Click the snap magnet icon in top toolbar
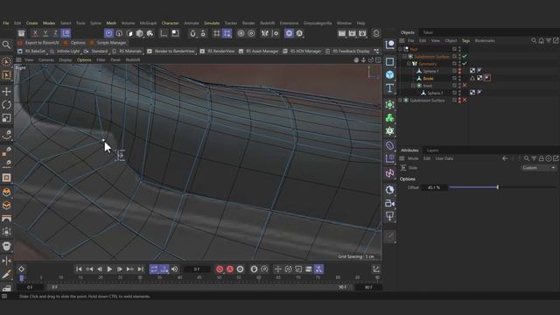 (192, 33)
